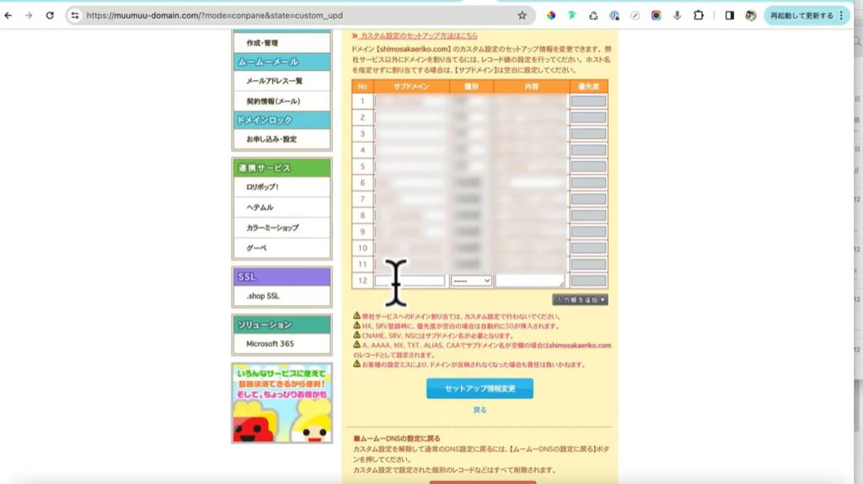Open record type dropdown in row 12
The width and height of the screenshot is (863, 484).
pos(471,281)
